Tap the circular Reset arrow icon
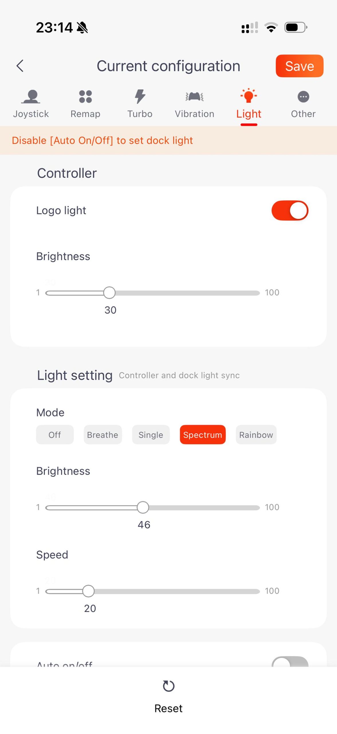 tap(168, 686)
